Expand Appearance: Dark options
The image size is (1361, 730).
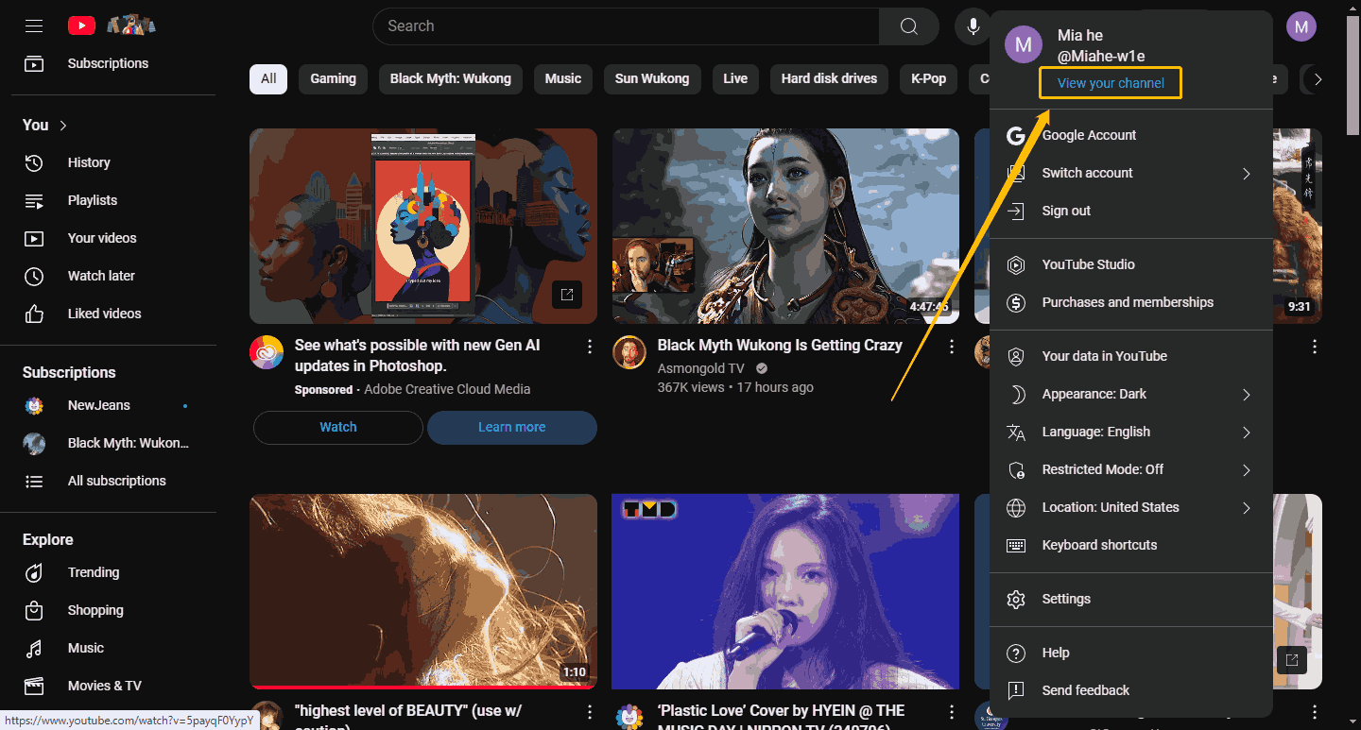tap(1131, 394)
